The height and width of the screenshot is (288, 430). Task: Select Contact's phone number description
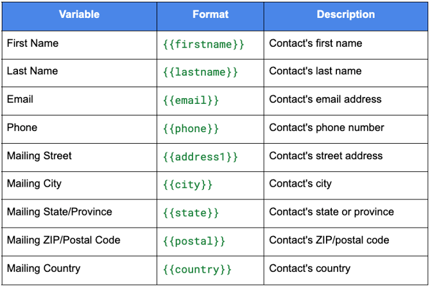click(x=327, y=128)
